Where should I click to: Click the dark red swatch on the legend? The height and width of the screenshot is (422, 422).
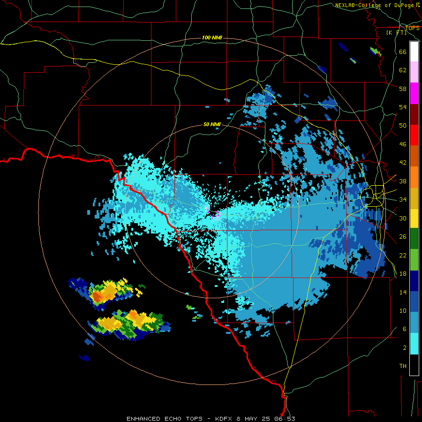pyautogui.click(x=414, y=114)
